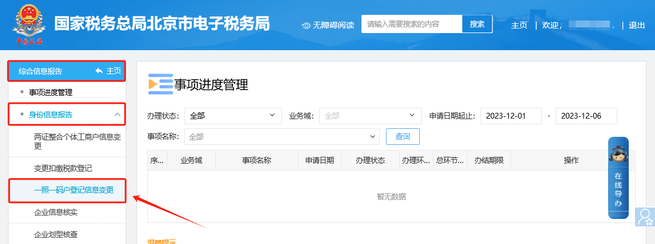Image resolution: width=655 pixels, height=244 pixels.
Task: Click the 事项进度管理 title icon
Action: point(160,84)
